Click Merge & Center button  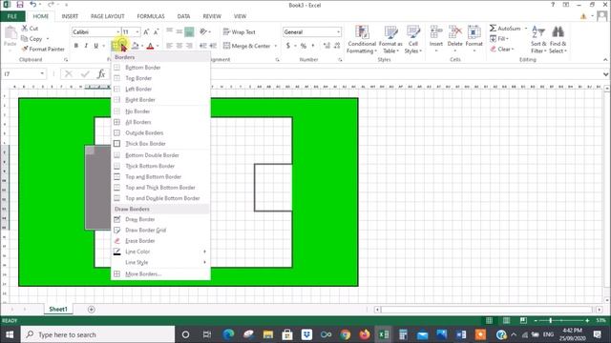[247, 46]
